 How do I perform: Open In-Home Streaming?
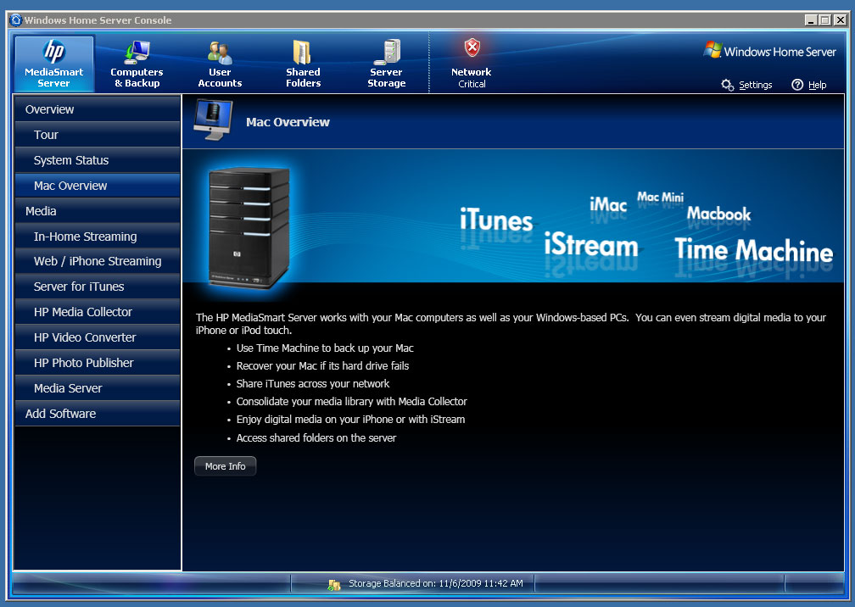(x=97, y=237)
